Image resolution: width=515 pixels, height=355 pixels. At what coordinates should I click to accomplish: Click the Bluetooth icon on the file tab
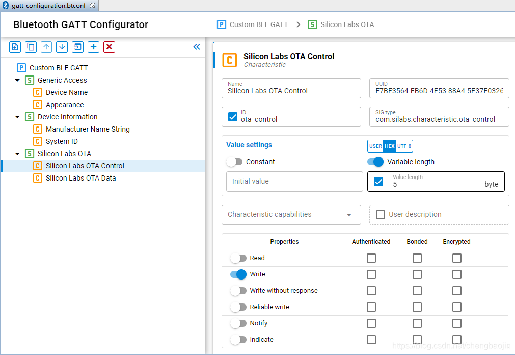pos(6,5)
